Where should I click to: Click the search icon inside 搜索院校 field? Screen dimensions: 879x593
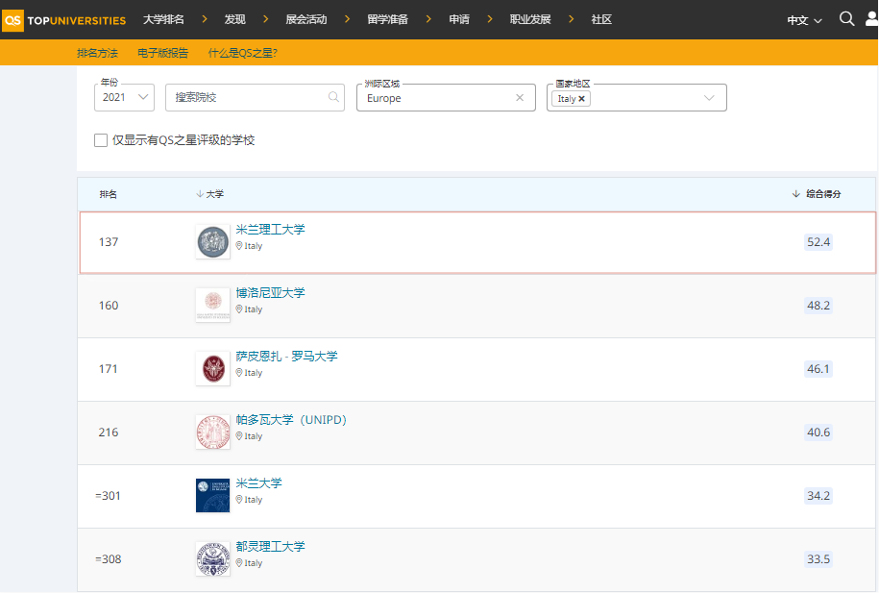point(332,97)
